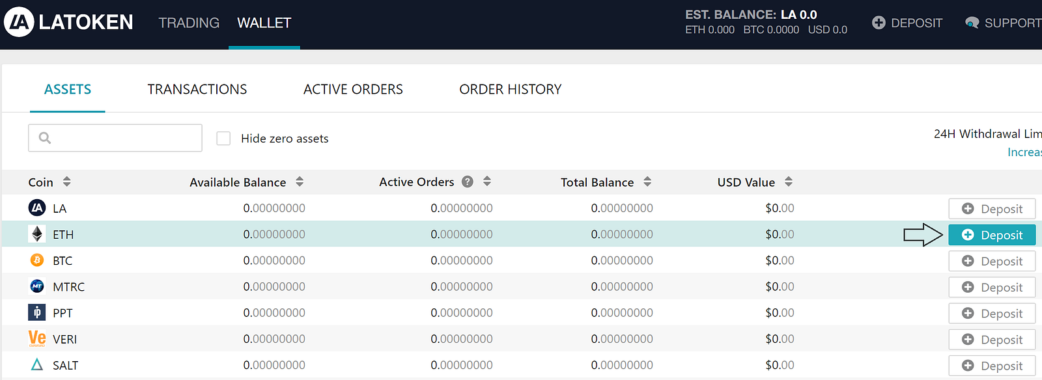Open the TRADING menu
The height and width of the screenshot is (380, 1042).
(189, 23)
